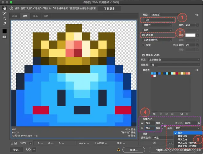Viewport: 203px width, 154px height.
Task: Open the 预设 preset dropdown
Action: click(165, 15)
